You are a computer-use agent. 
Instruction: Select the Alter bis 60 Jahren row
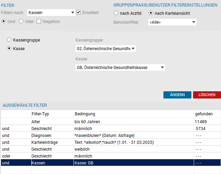(x=111, y=121)
